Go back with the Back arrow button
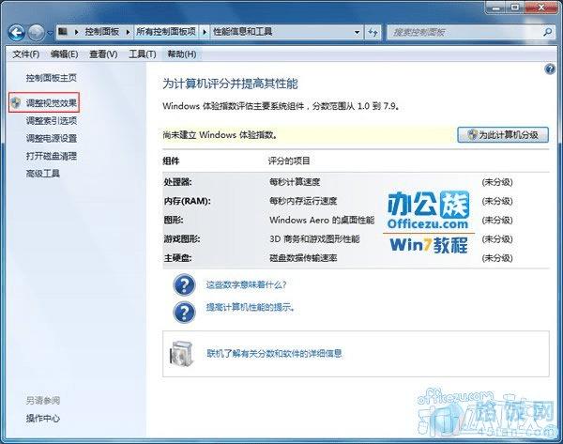The width and height of the screenshot is (563, 444). 17,33
